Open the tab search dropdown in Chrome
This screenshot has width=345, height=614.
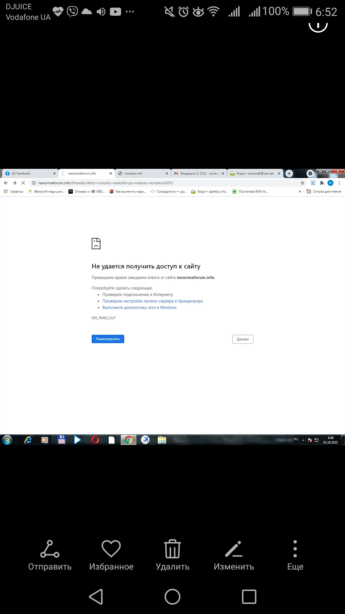coord(310,173)
